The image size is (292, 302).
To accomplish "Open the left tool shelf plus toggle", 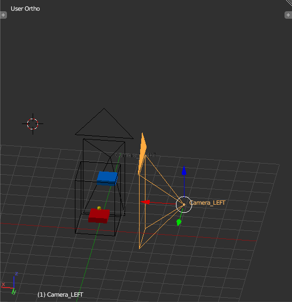I will coord(3,15).
